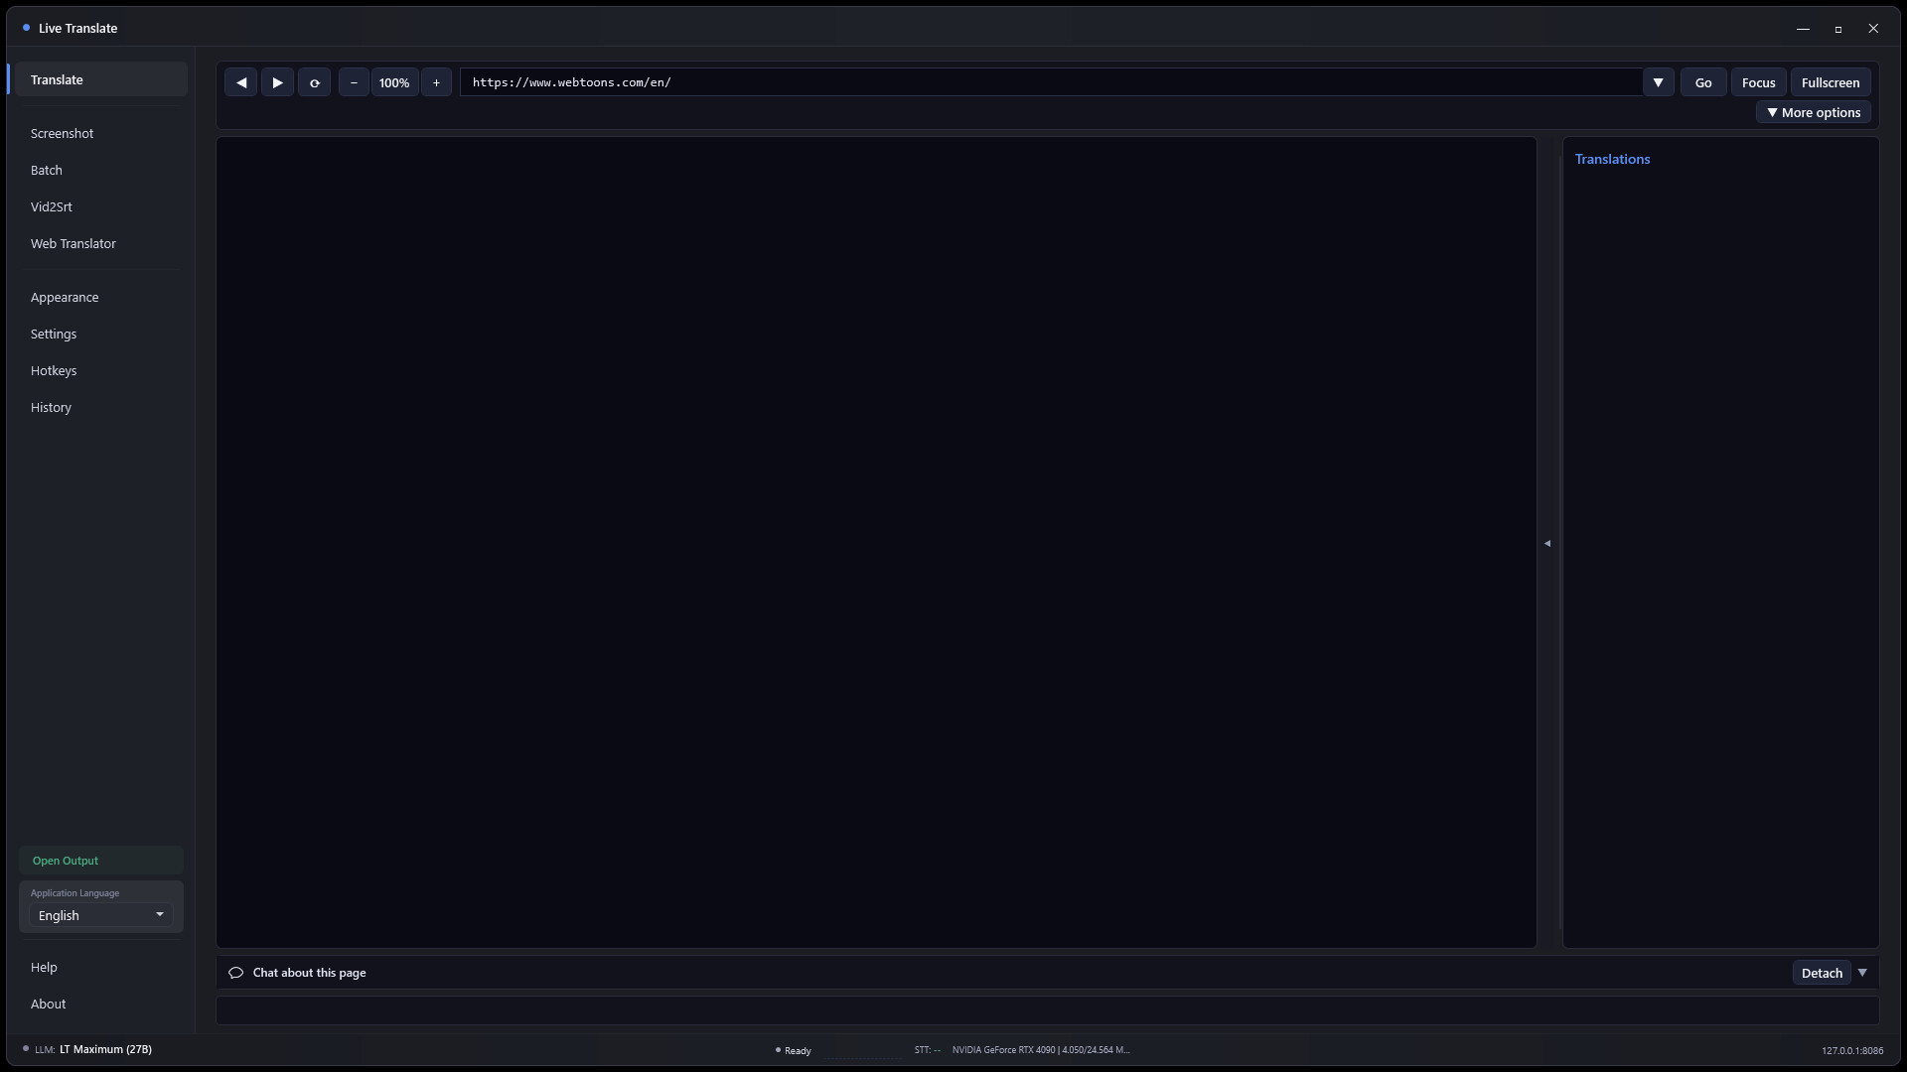Go back with the left arrow button

[x=240, y=82]
